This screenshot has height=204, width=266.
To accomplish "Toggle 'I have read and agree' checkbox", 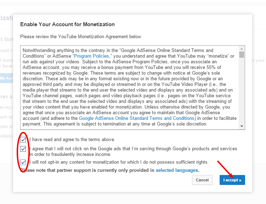I will [x=23, y=140].
